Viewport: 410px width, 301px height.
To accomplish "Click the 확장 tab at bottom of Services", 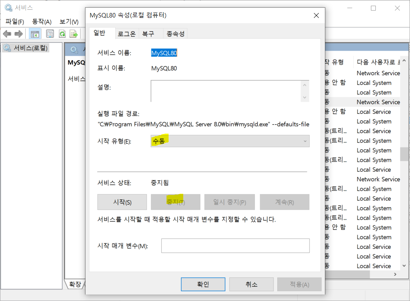I will tap(75, 284).
